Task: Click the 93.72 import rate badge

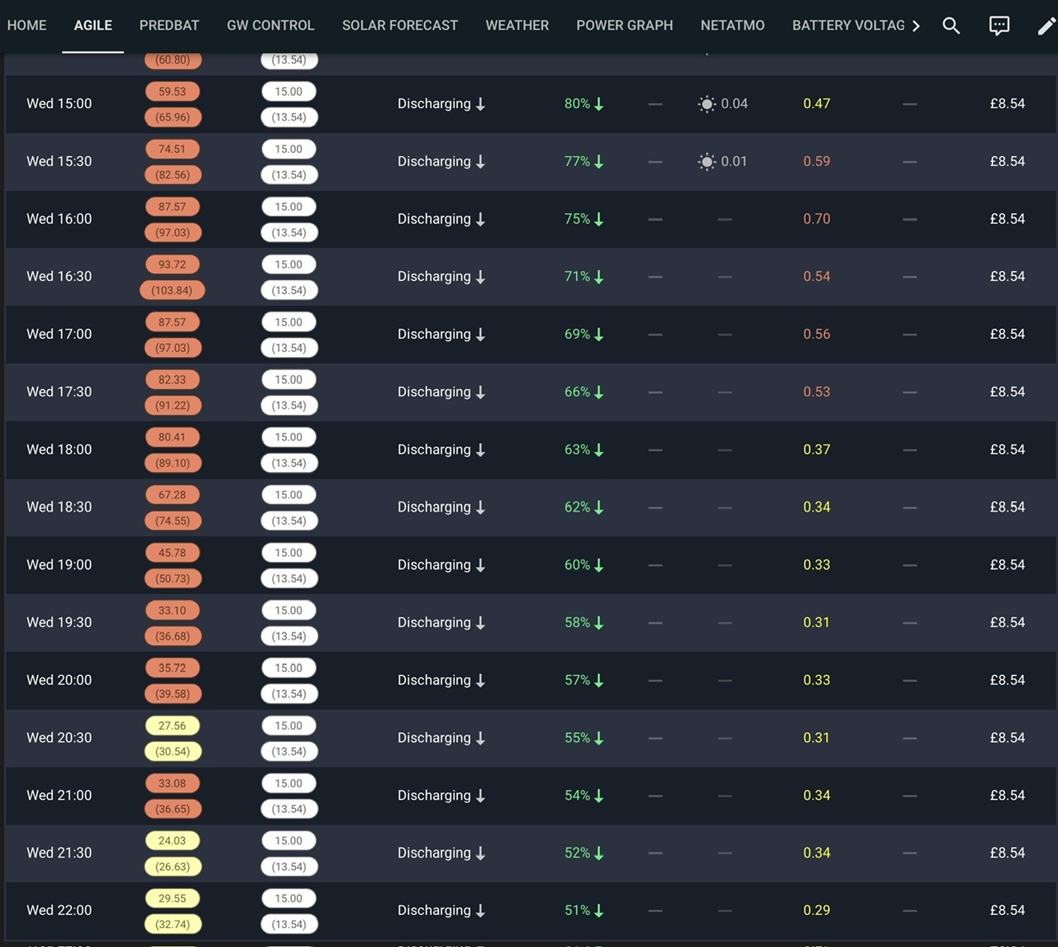Action: (172, 264)
